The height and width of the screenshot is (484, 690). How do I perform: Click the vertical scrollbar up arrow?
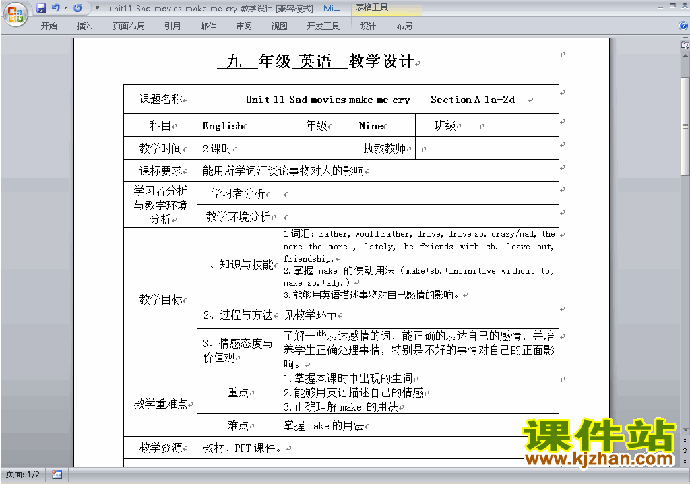(x=685, y=56)
